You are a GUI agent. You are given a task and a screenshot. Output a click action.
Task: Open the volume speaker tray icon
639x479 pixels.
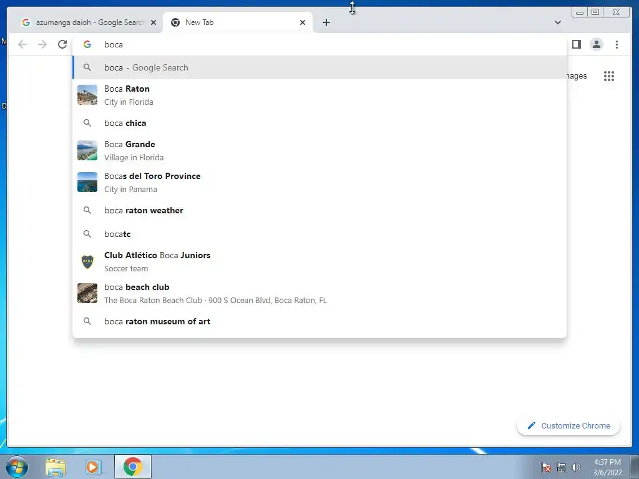[575, 467]
